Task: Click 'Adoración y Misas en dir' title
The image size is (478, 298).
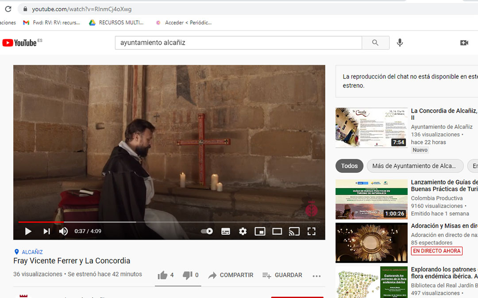Action: tap(444, 226)
